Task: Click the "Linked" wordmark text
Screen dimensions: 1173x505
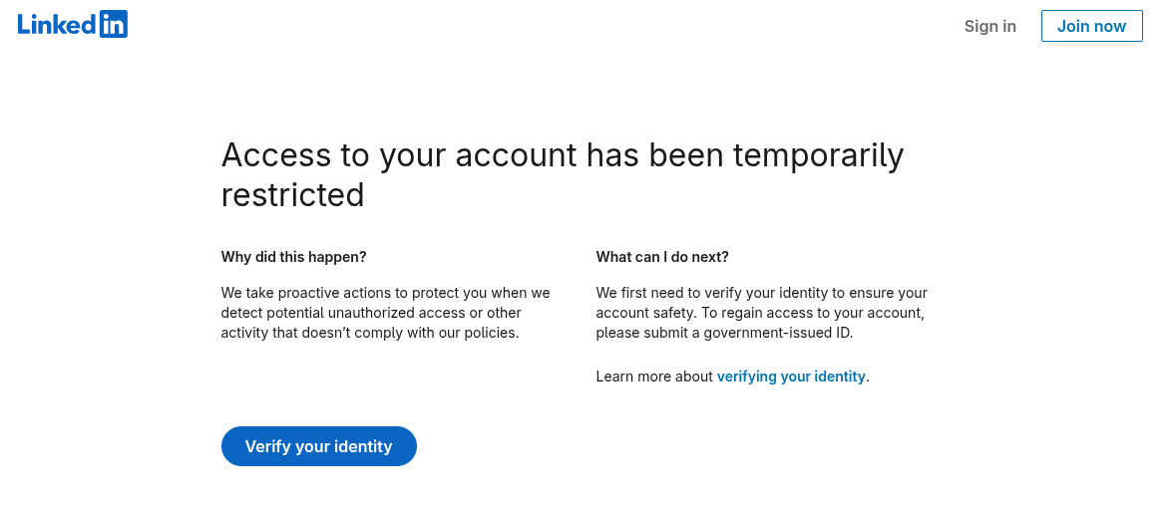Action: (x=56, y=25)
